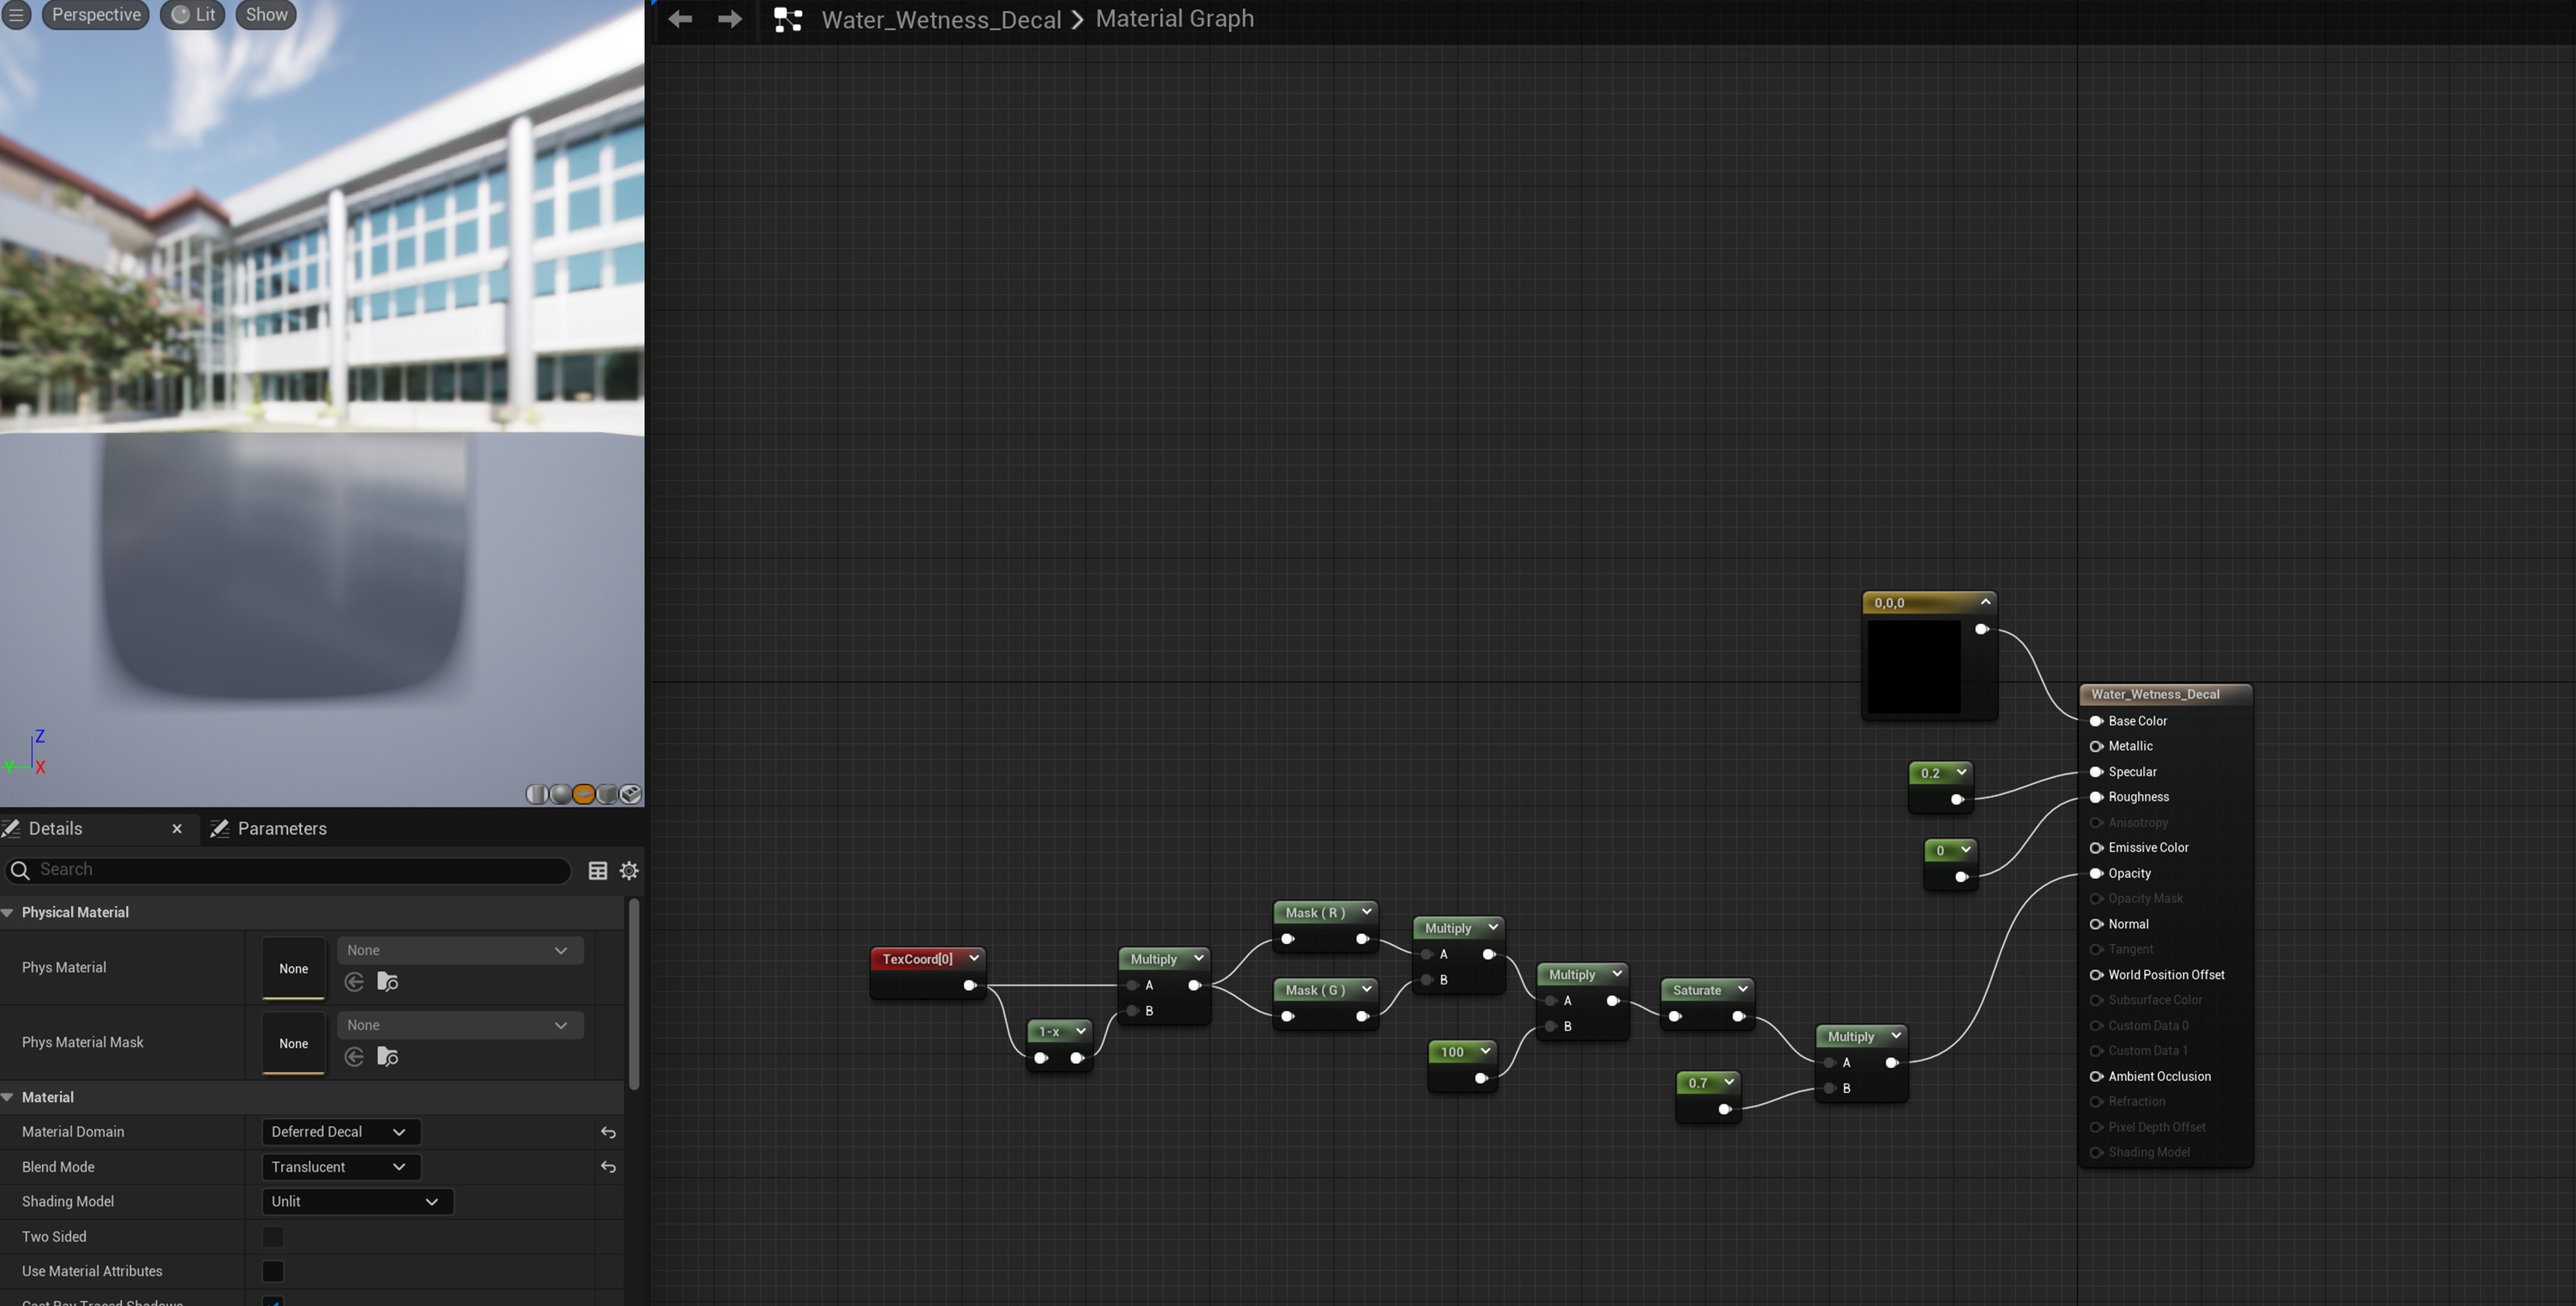Select the custom preview mesh icon
The width and height of the screenshot is (2576, 1306).
tap(631, 794)
